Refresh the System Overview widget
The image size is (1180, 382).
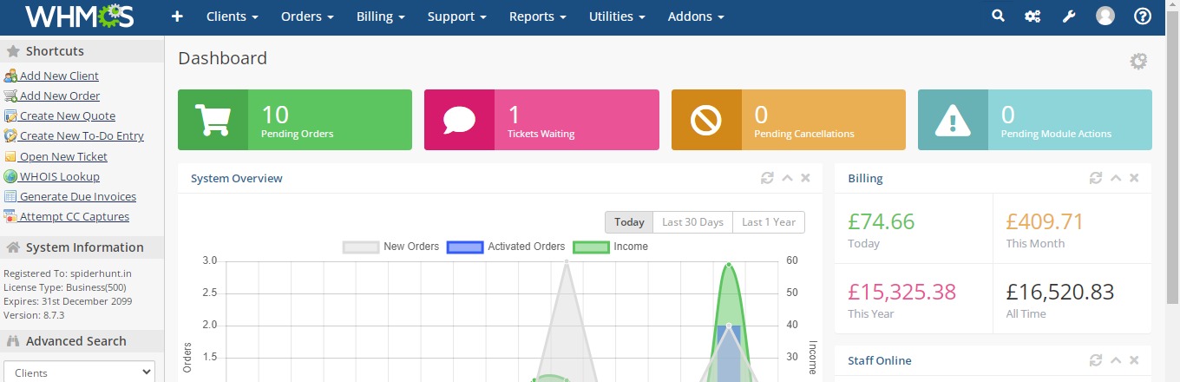pos(767,178)
